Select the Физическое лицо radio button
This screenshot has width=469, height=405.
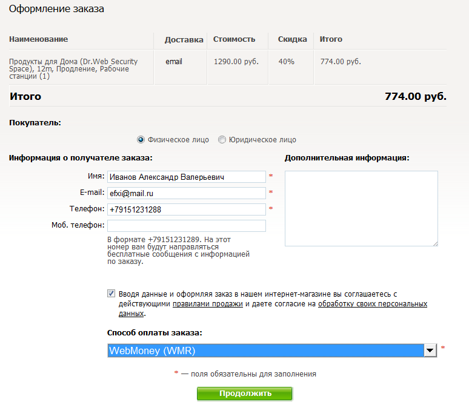click(x=141, y=140)
